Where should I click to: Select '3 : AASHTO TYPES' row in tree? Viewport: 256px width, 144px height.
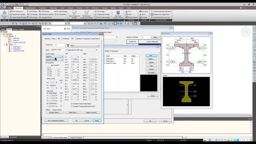(18, 51)
